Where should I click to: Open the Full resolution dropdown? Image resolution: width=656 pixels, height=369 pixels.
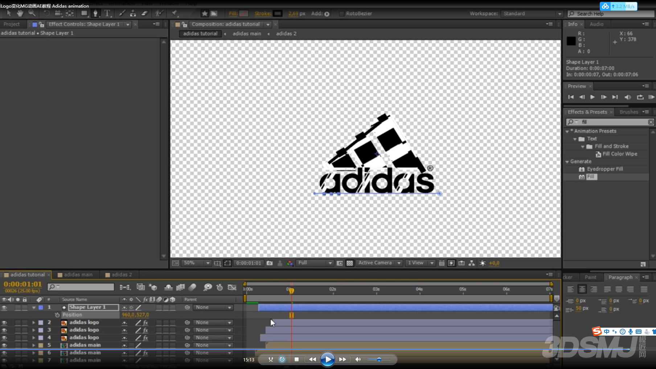pyautogui.click(x=315, y=263)
